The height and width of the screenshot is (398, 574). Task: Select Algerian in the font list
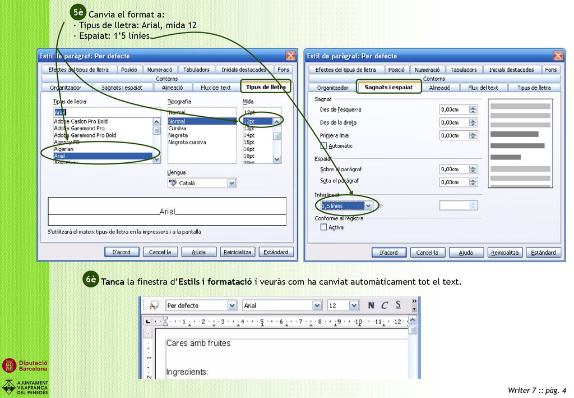pos(103,149)
